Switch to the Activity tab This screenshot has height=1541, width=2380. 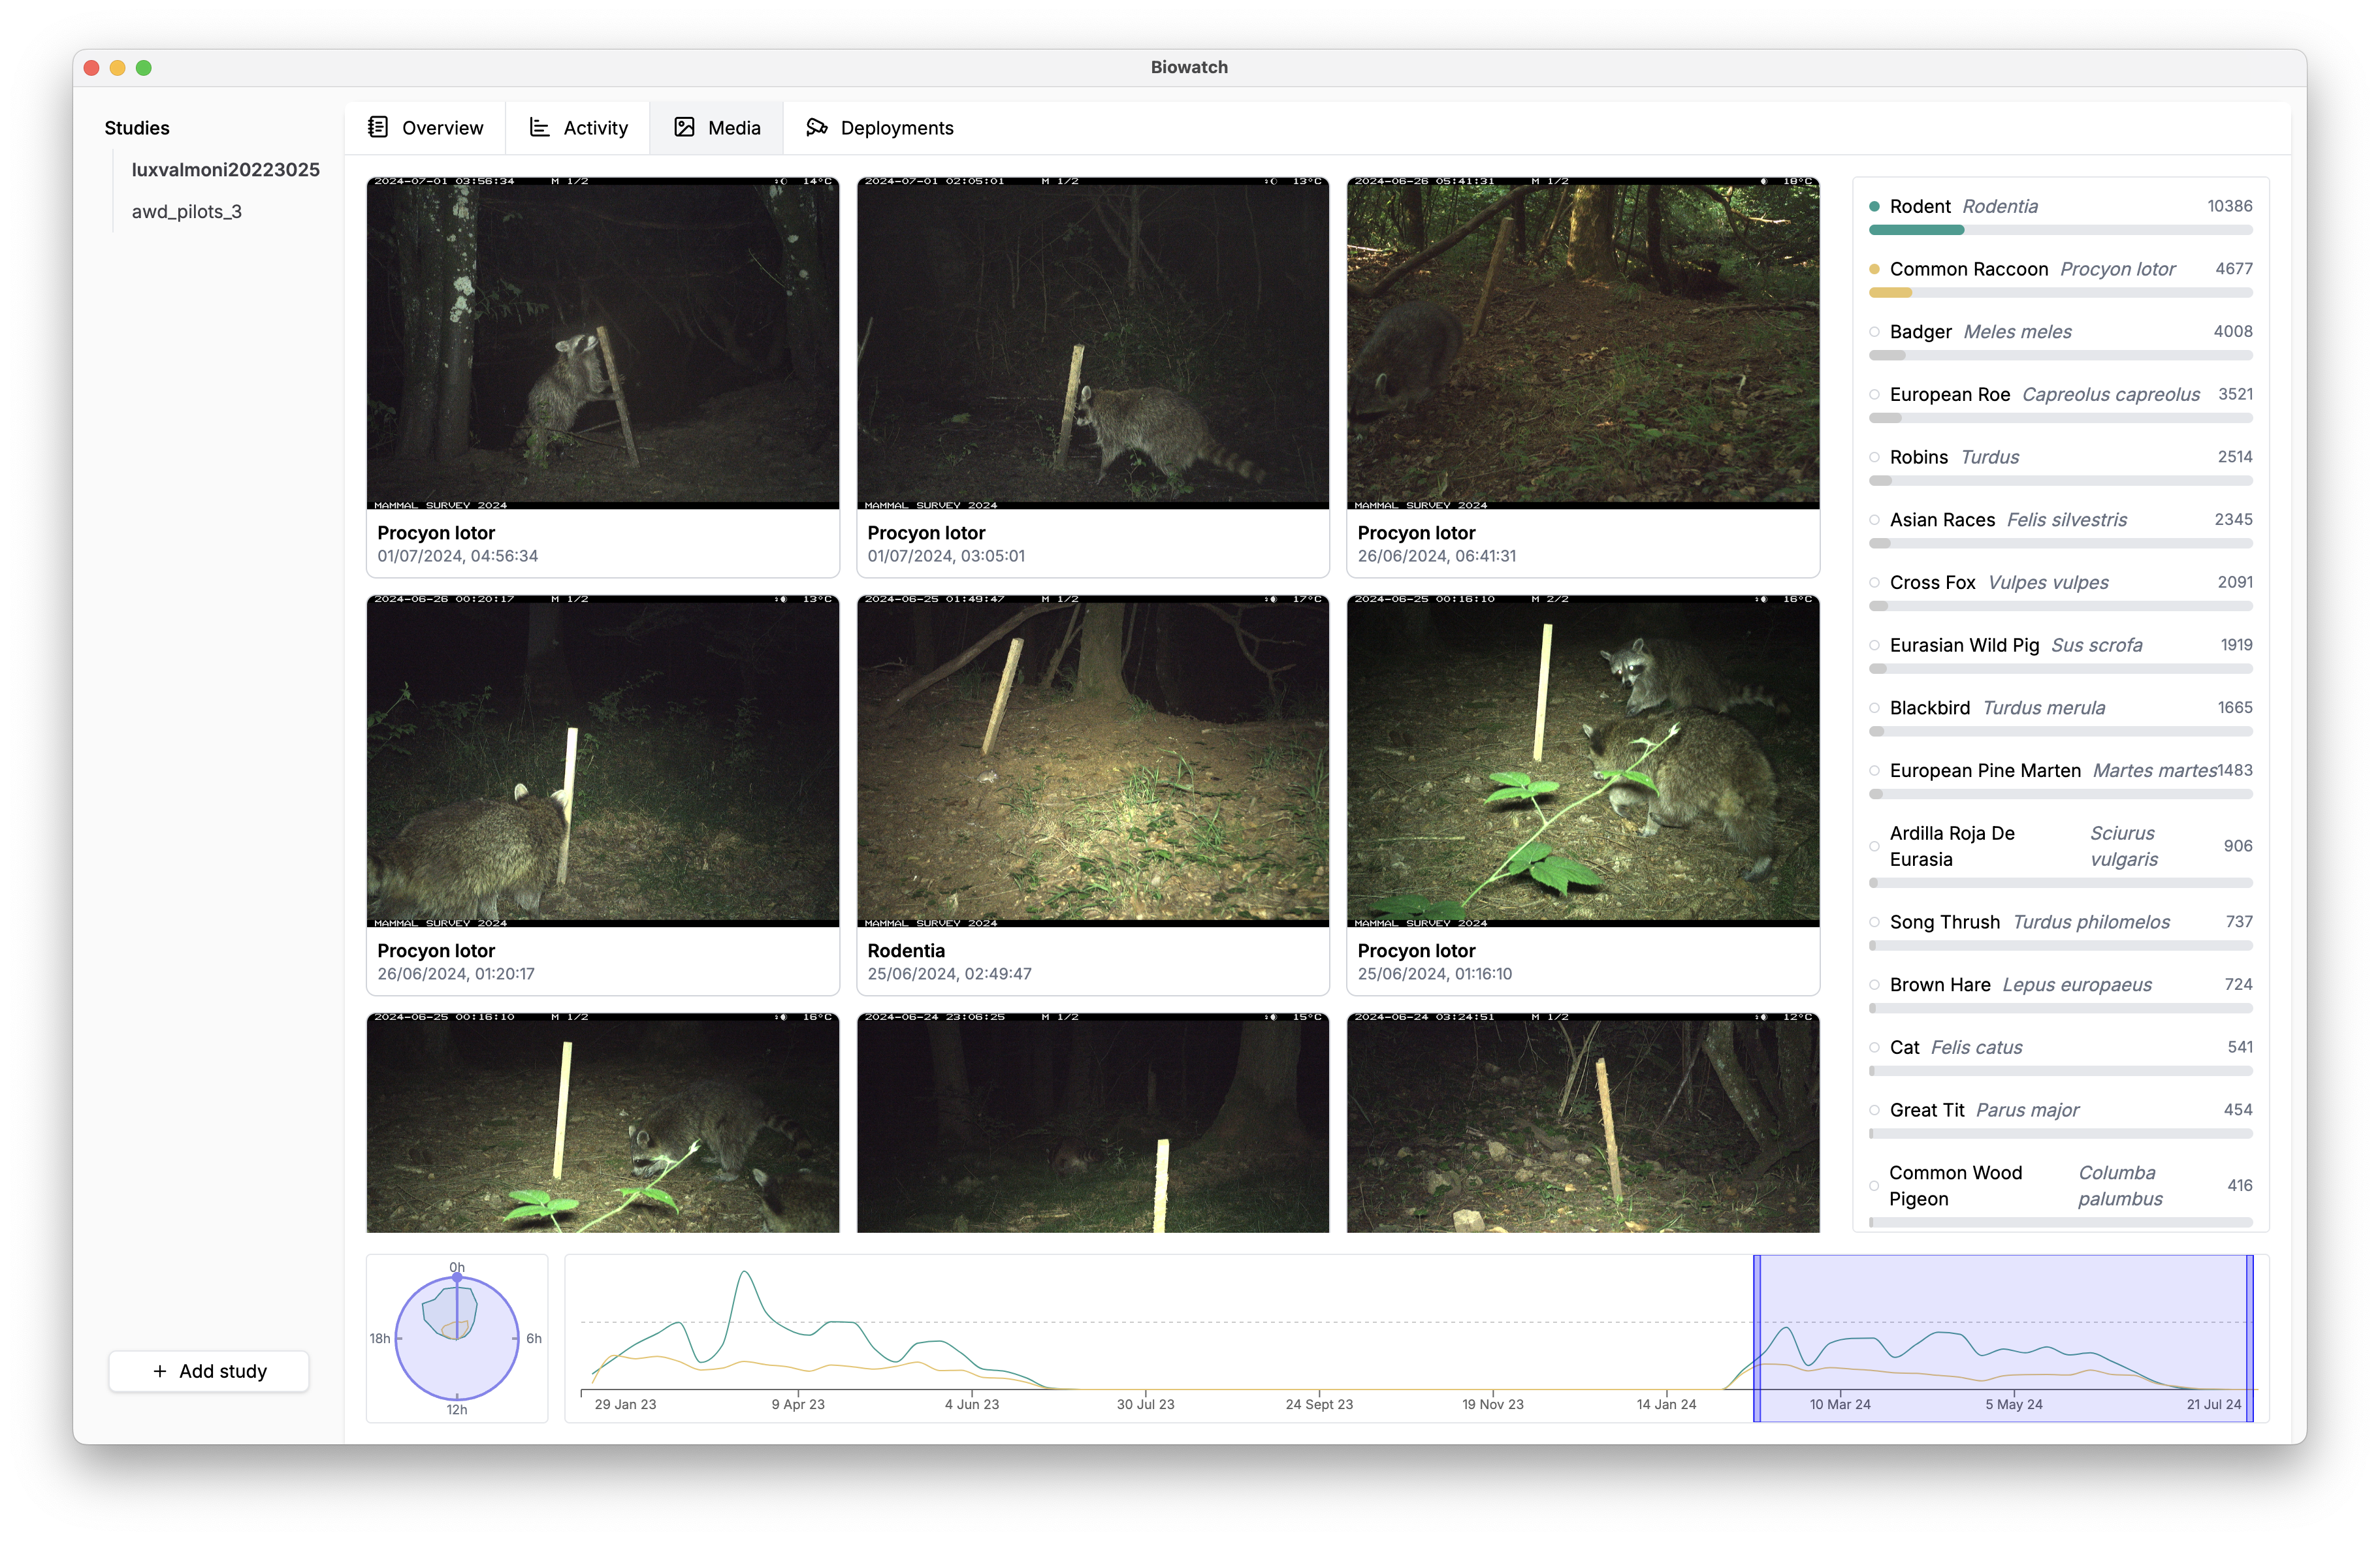[x=595, y=128]
